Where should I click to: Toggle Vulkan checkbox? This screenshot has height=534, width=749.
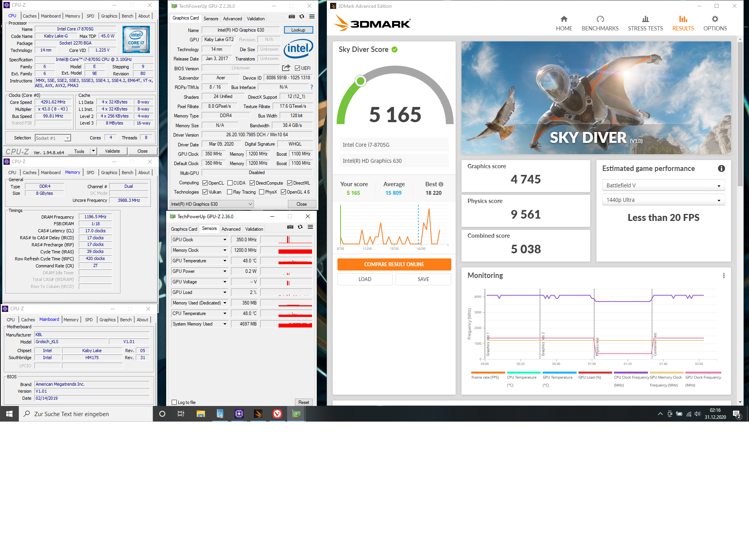205,192
